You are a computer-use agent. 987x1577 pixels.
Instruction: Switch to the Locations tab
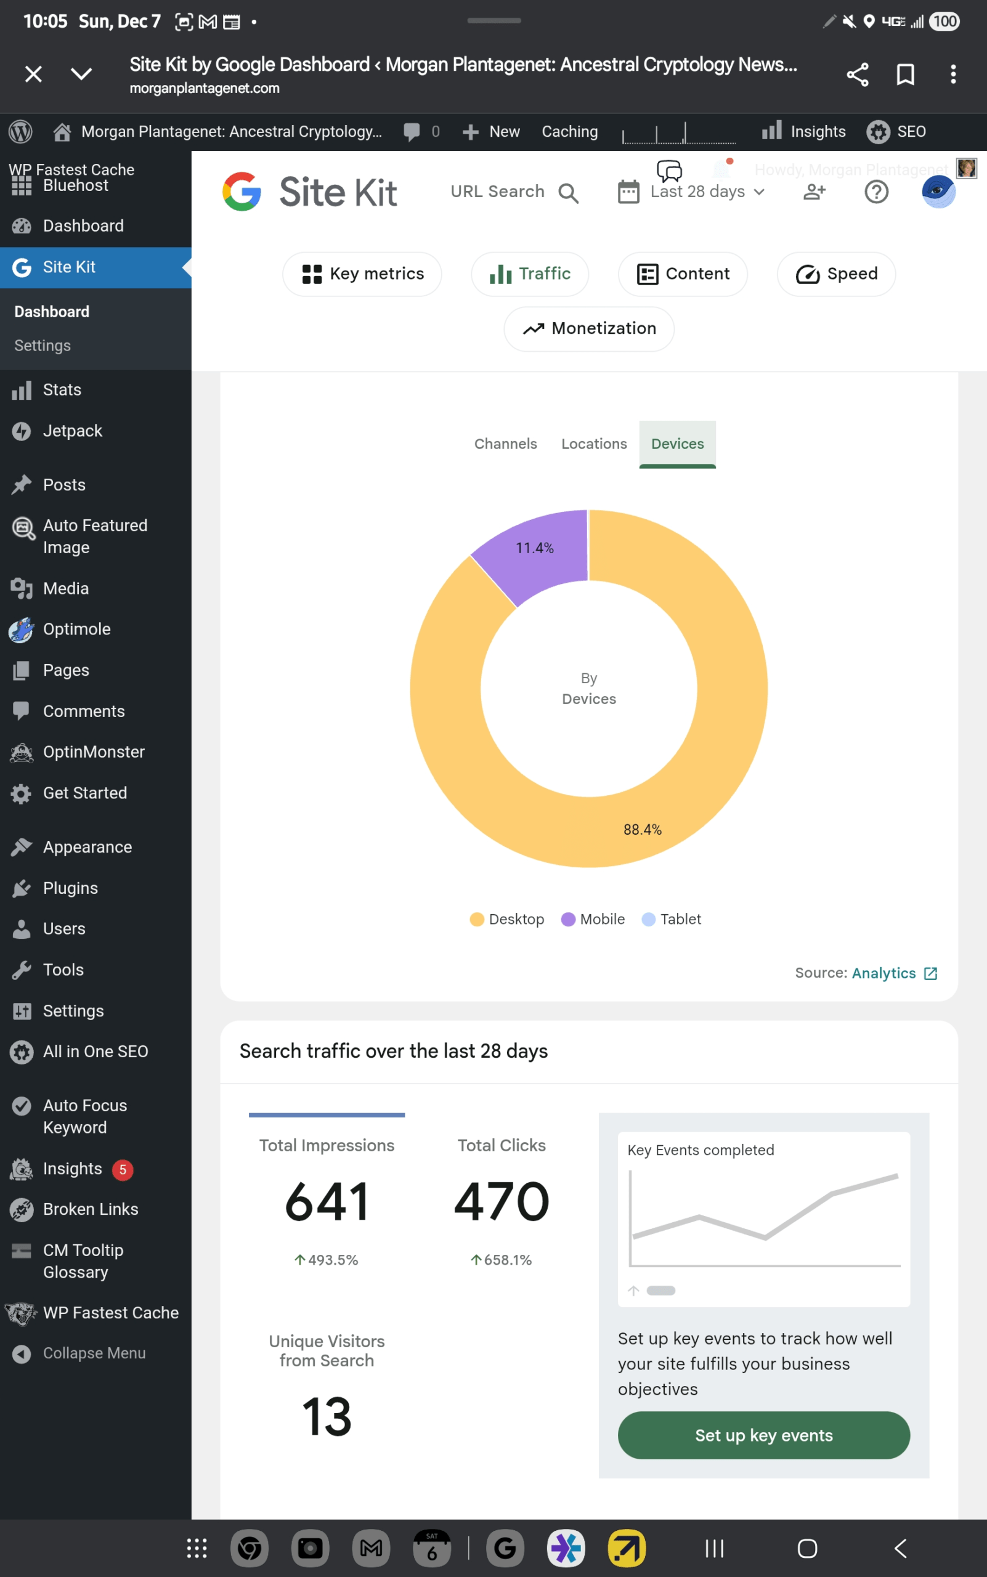593,444
